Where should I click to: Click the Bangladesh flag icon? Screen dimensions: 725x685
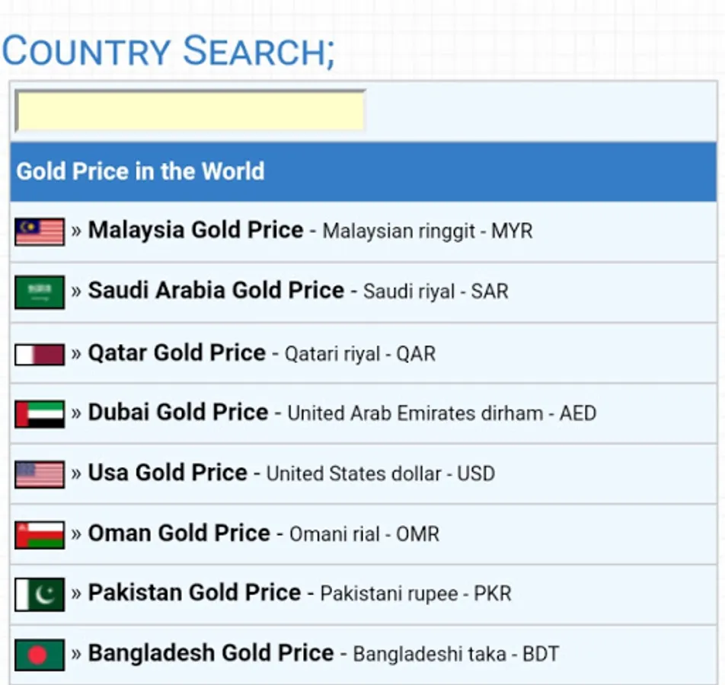(40, 654)
